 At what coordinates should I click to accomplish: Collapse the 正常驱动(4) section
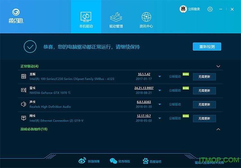[218, 66]
